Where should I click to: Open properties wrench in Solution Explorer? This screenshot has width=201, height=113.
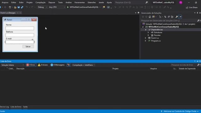pyautogui.click(x=177, y=17)
